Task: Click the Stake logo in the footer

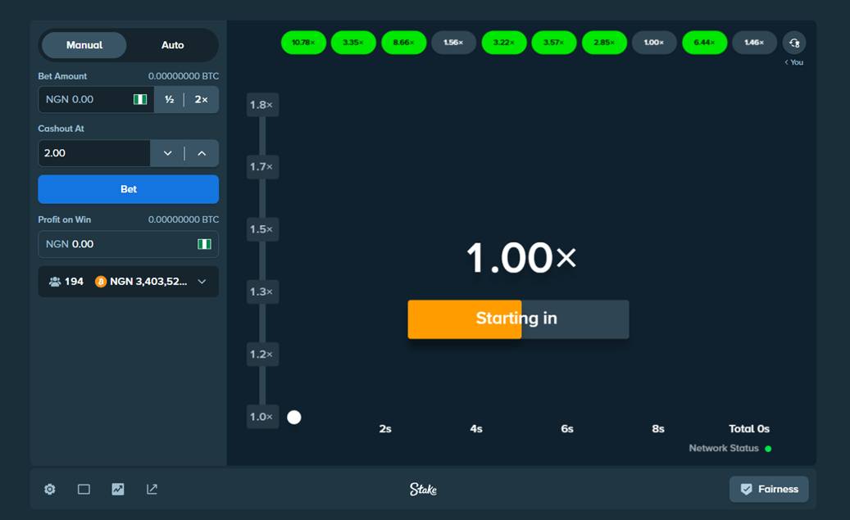Action: point(423,489)
